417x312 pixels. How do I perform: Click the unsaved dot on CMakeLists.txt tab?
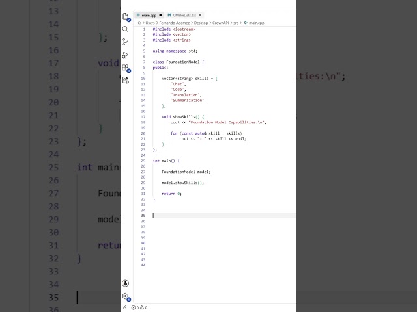pos(200,15)
